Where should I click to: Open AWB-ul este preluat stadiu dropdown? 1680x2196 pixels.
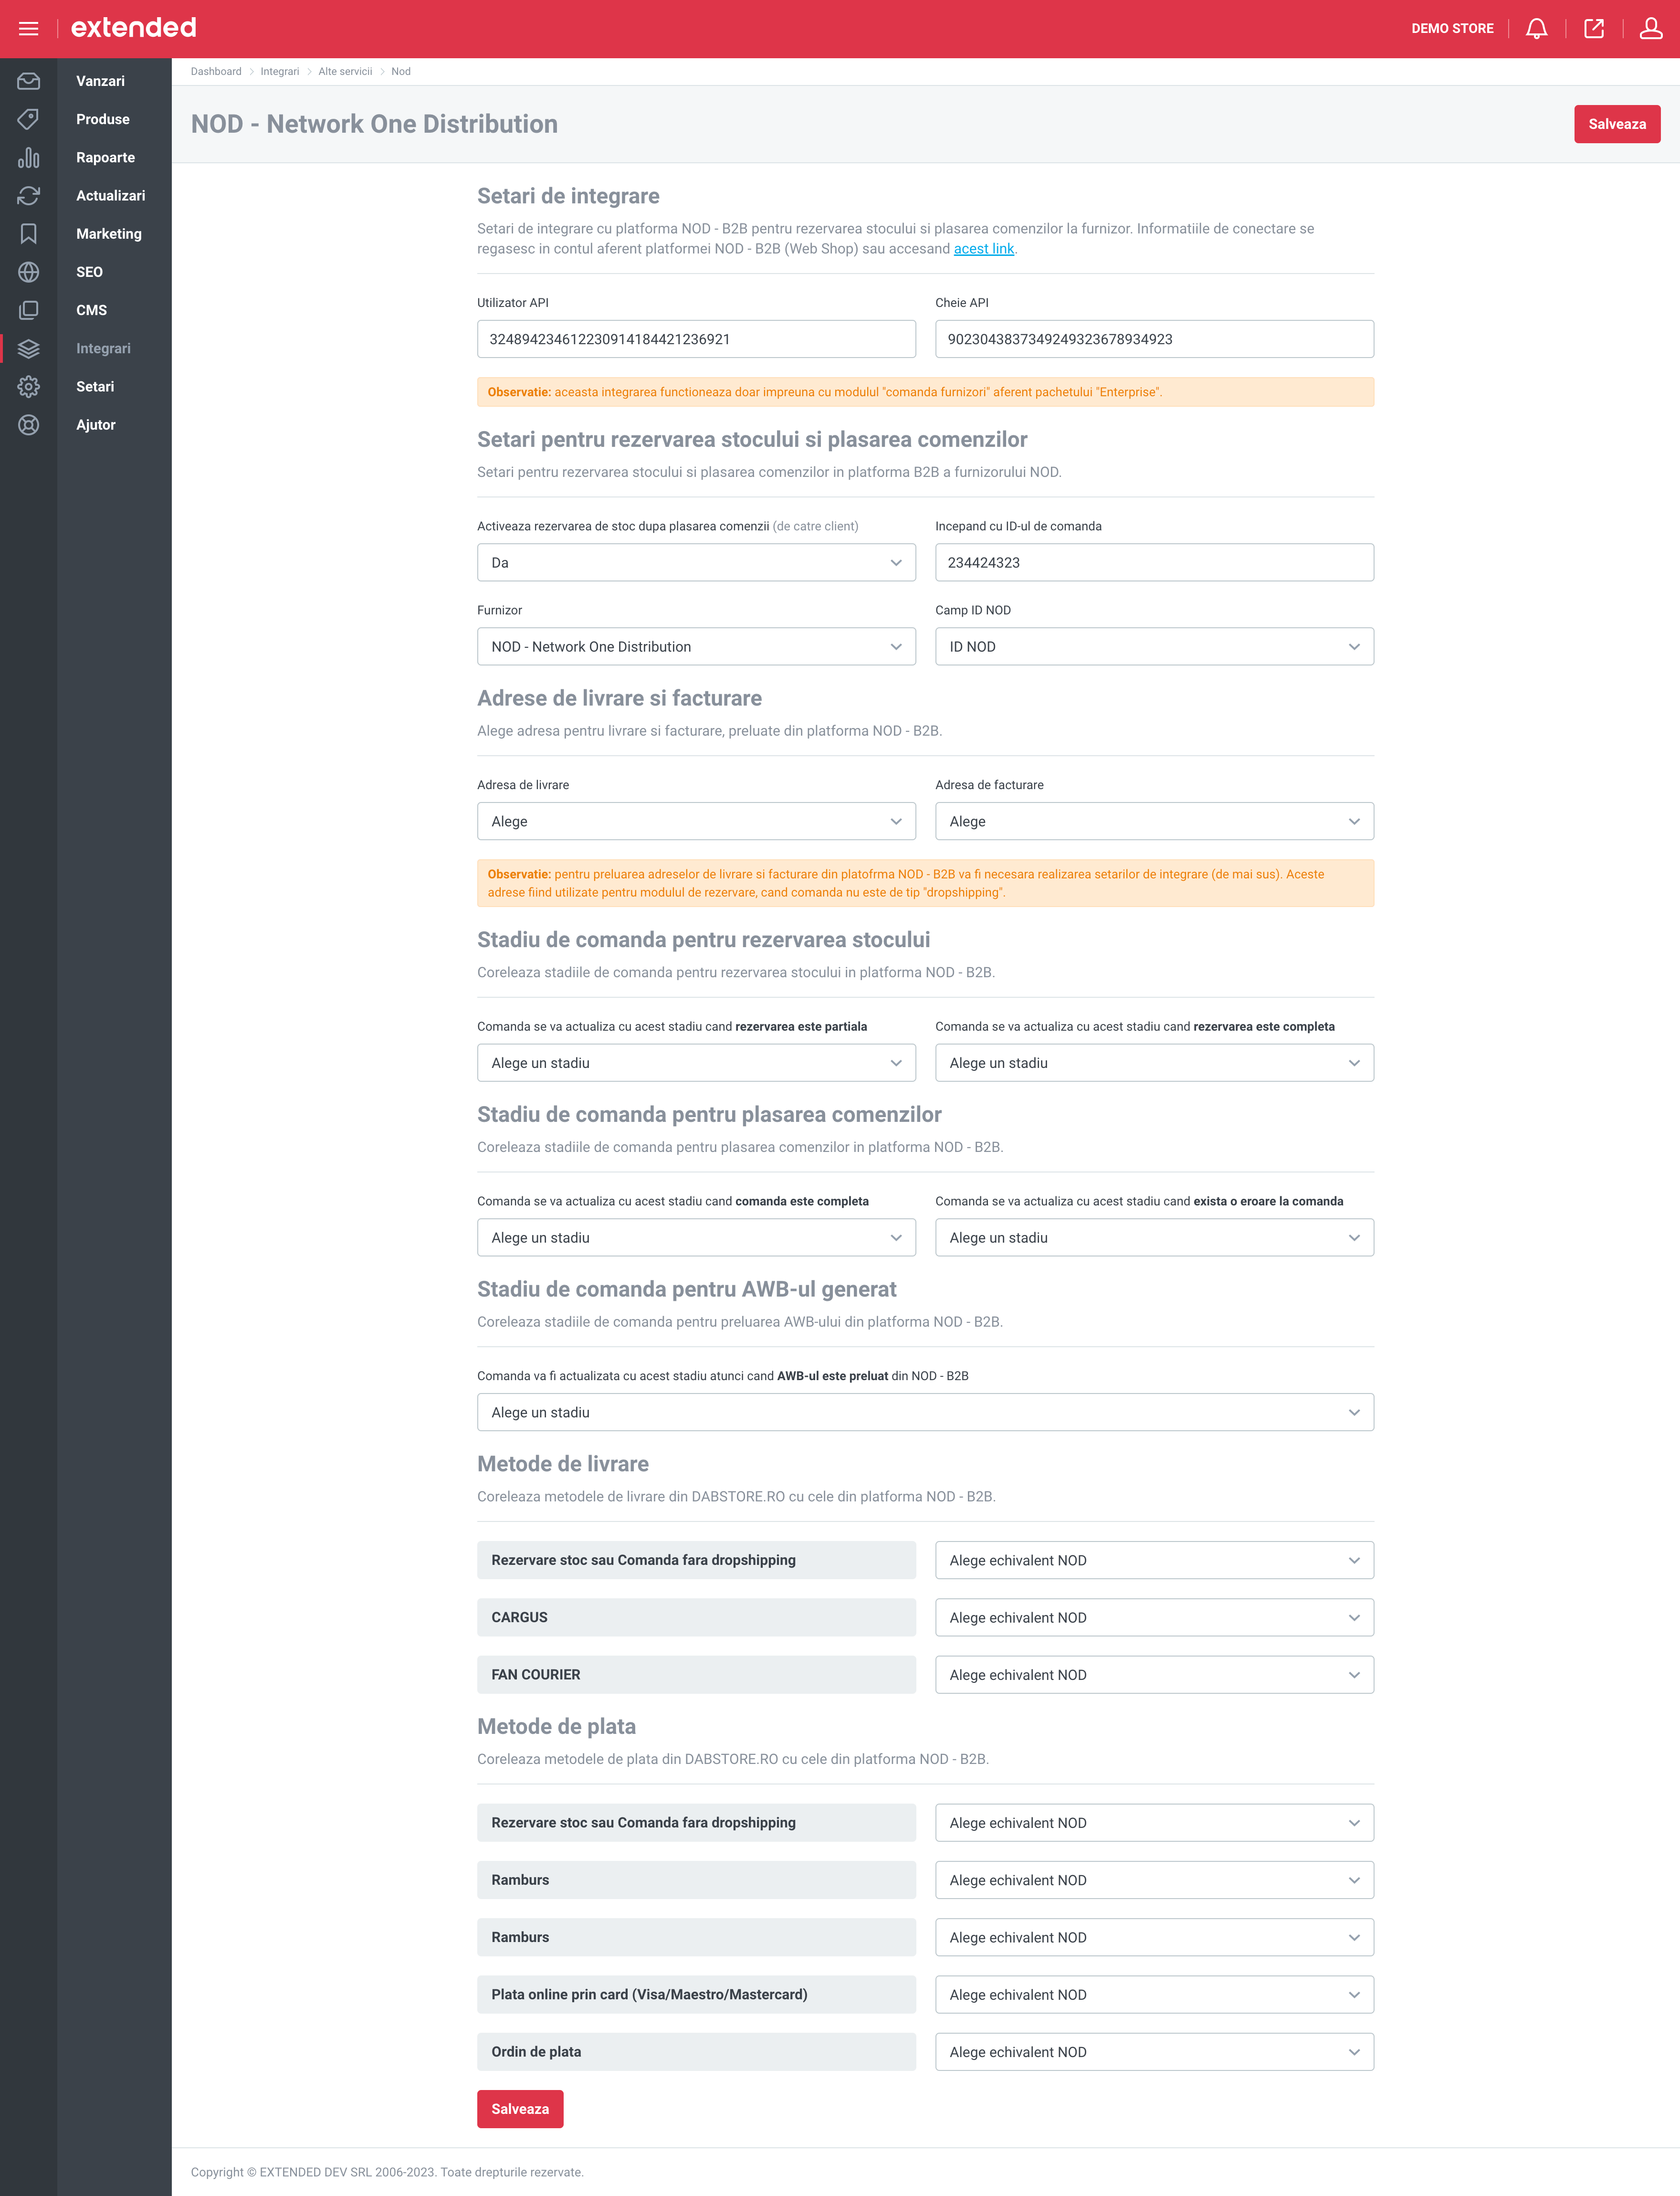pos(925,1413)
